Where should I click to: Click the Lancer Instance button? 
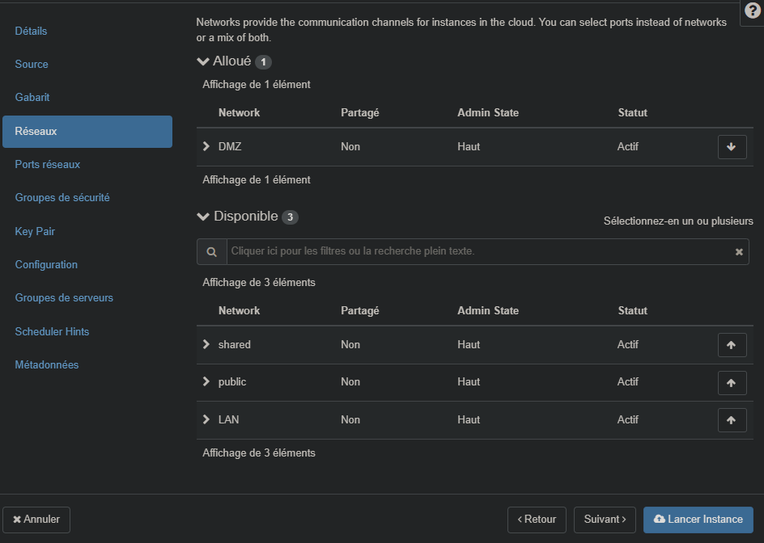pyautogui.click(x=698, y=520)
